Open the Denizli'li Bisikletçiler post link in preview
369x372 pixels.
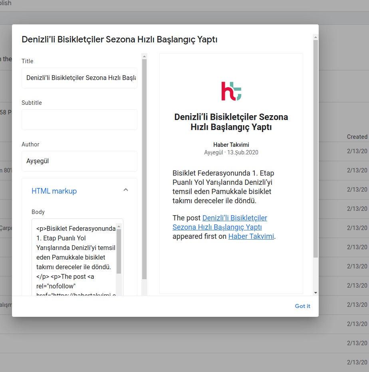point(220,222)
